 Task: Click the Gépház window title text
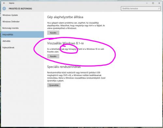[12, 3]
